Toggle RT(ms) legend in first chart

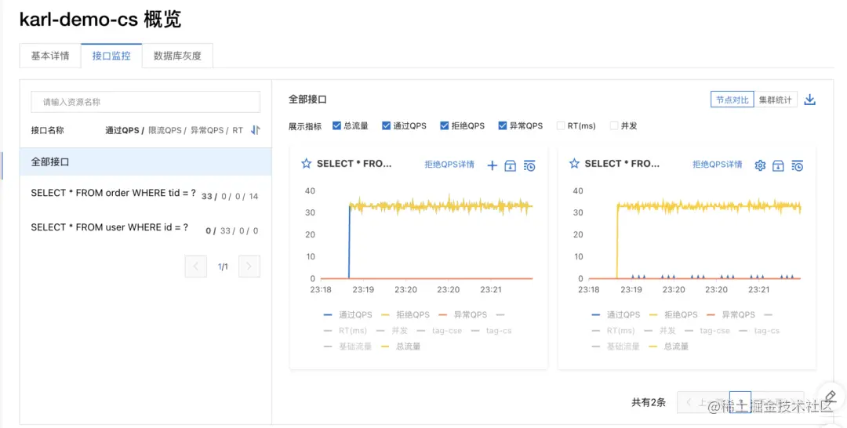345,330
